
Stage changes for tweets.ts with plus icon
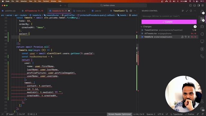point(189,37)
